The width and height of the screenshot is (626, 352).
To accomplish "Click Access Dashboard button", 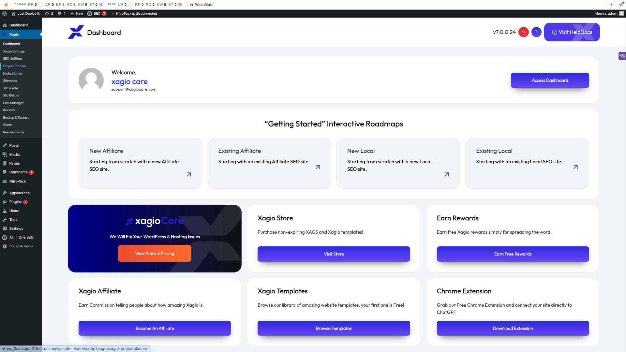I will coord(550,80).
